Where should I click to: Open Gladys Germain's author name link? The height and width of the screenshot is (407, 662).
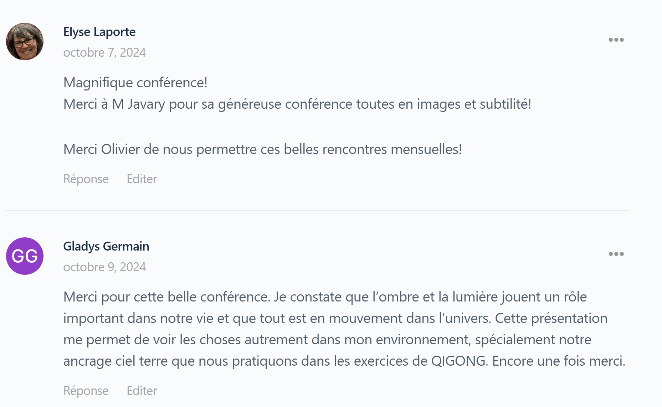(x=106, y=246)
